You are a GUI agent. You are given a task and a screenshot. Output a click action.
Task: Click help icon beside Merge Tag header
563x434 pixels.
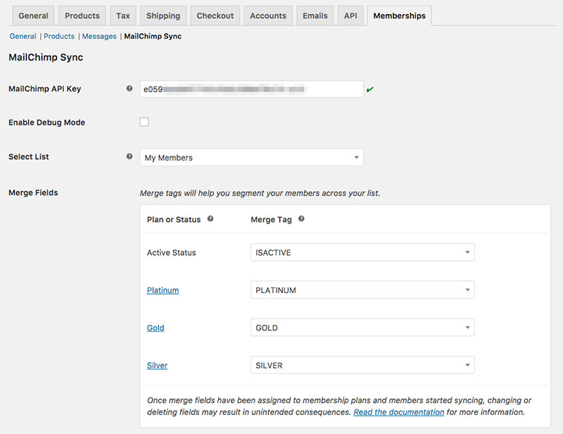pyautogui.click(x=301, y=218)
